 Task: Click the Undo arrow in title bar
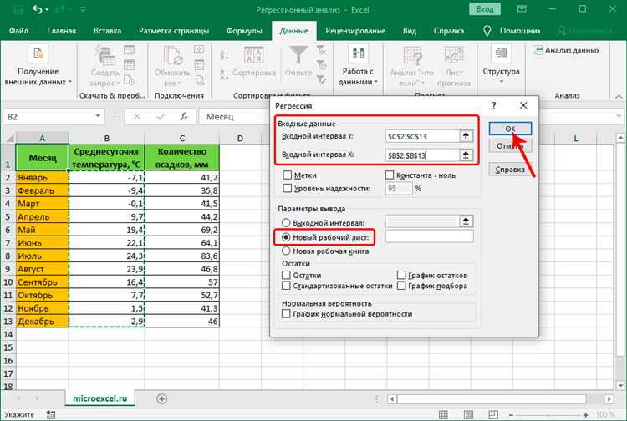point(37,9)
